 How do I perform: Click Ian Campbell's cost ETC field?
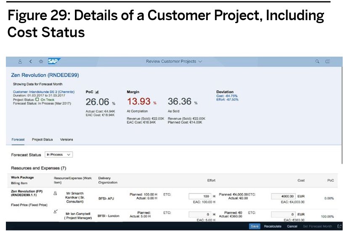pyautogui.click(x=283, y=214)
